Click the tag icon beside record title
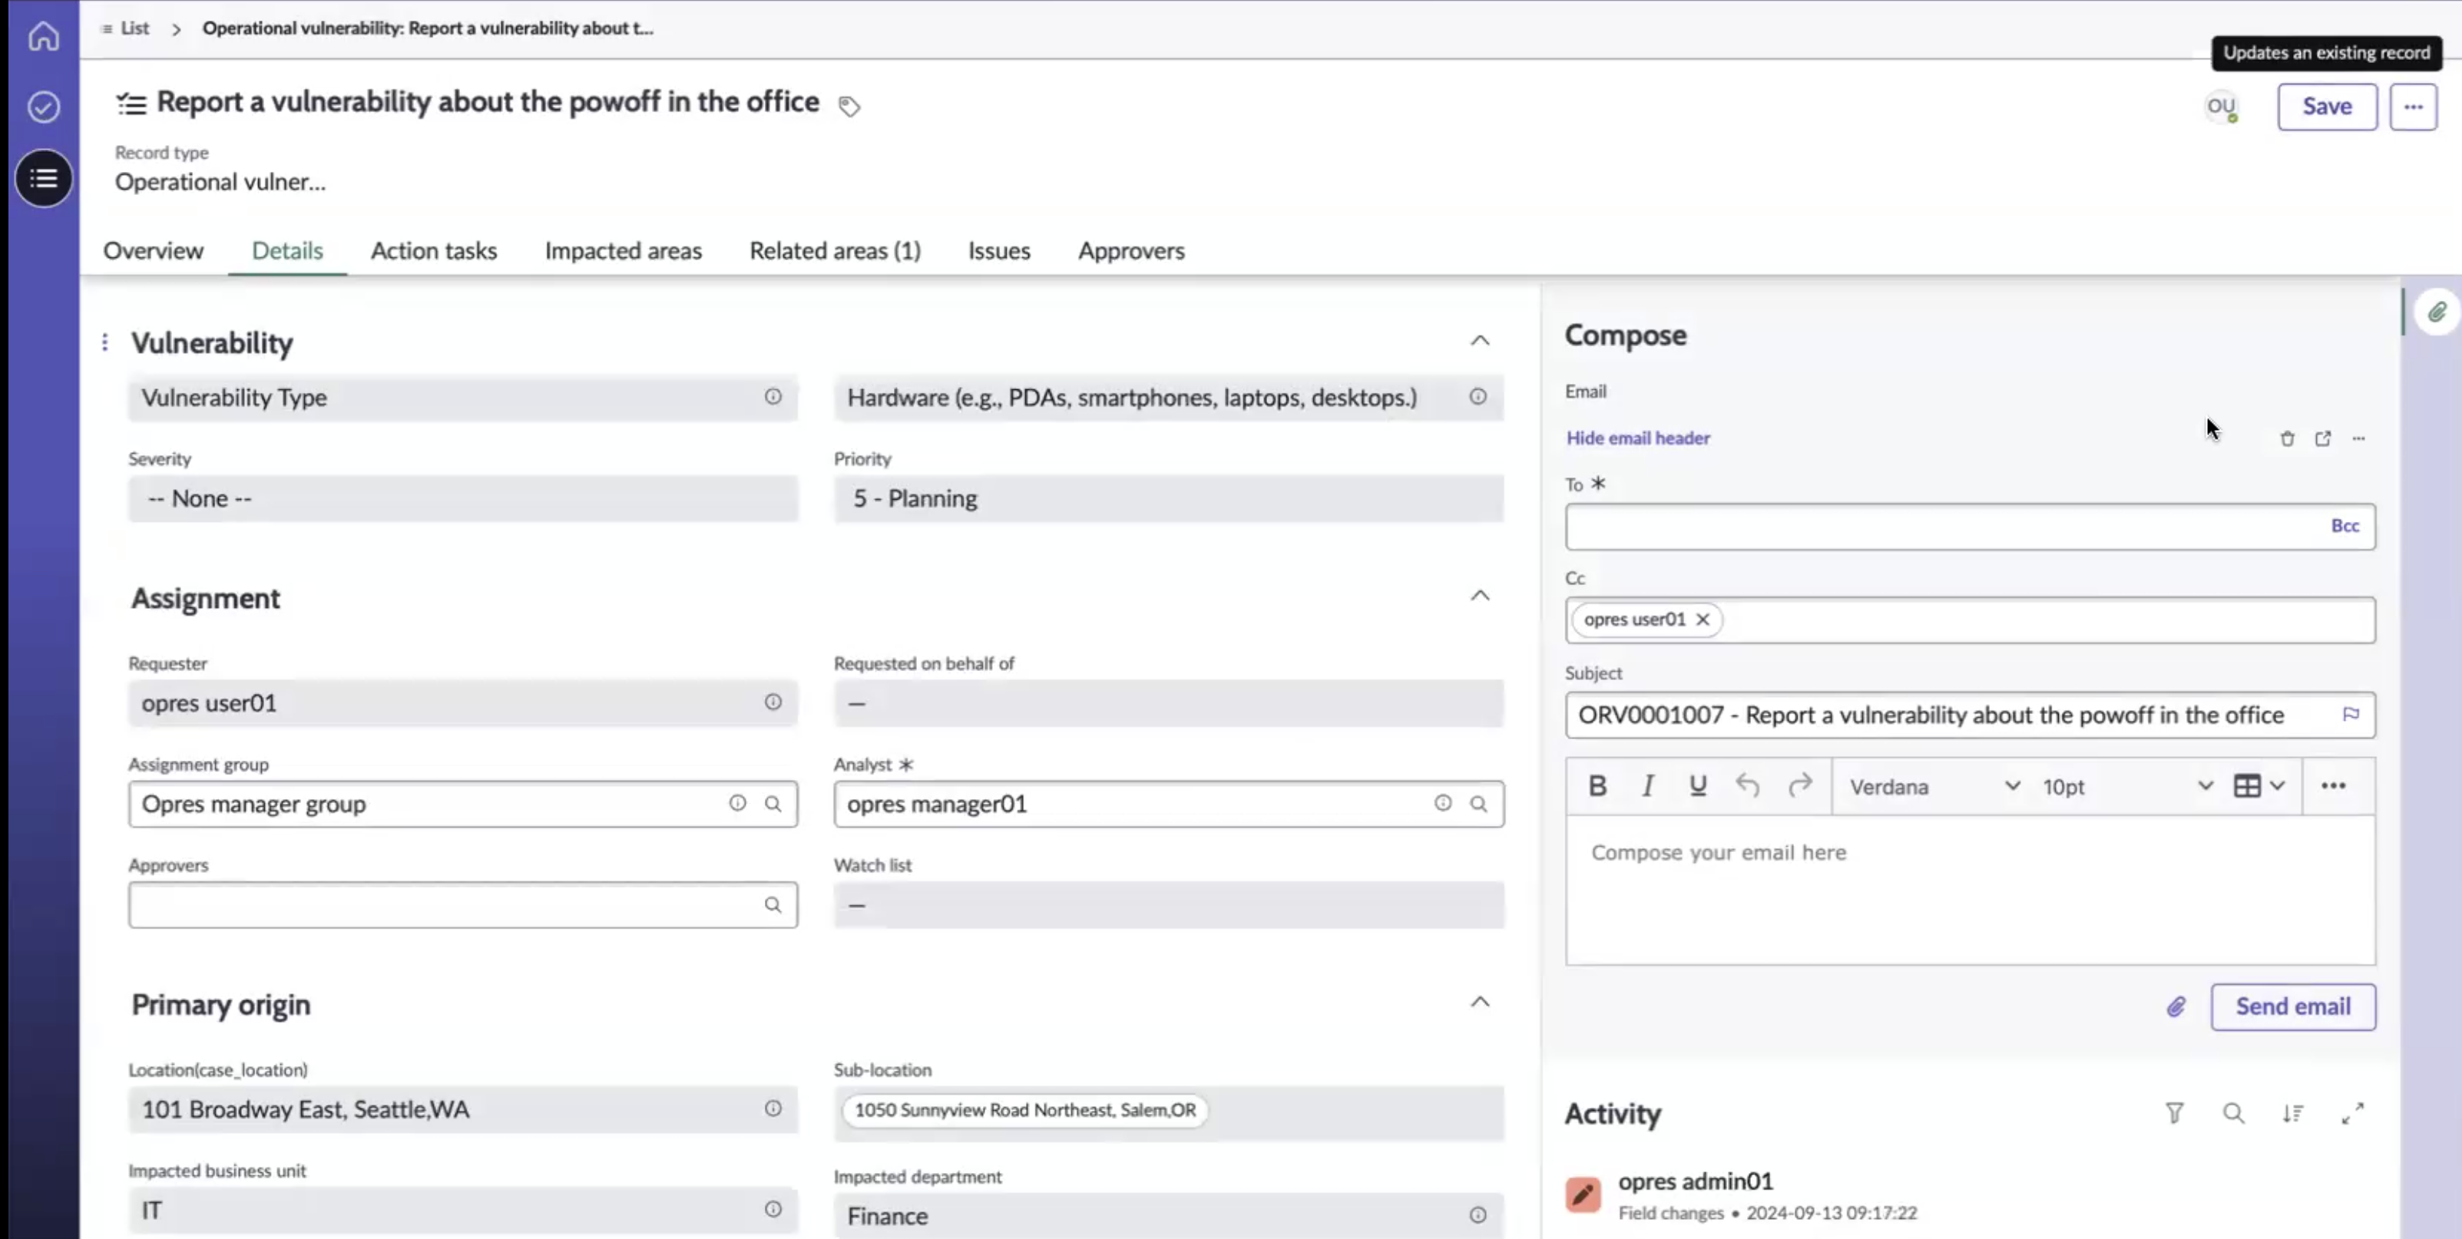Viewport: 2462px width, 1239px height. [x=849, y=105]
